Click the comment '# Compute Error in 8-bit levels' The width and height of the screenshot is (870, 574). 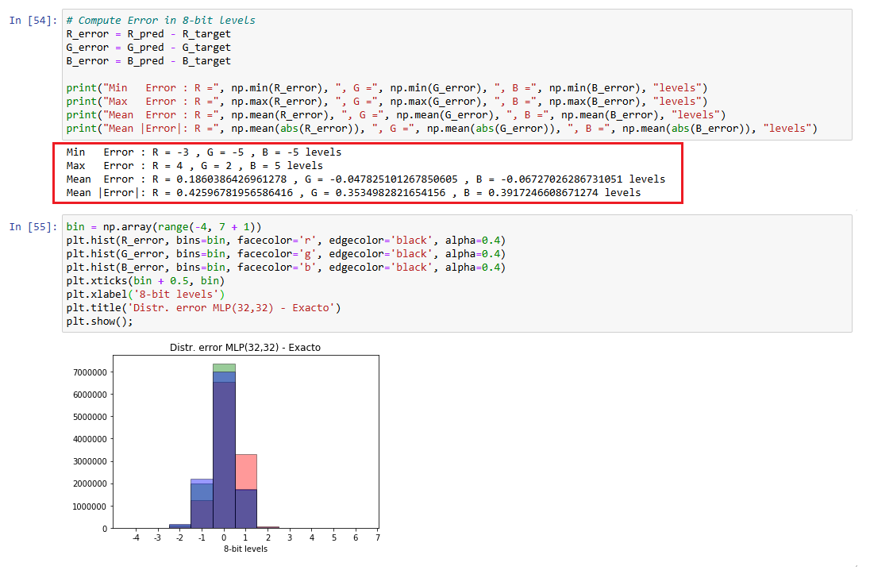[161, 21]
